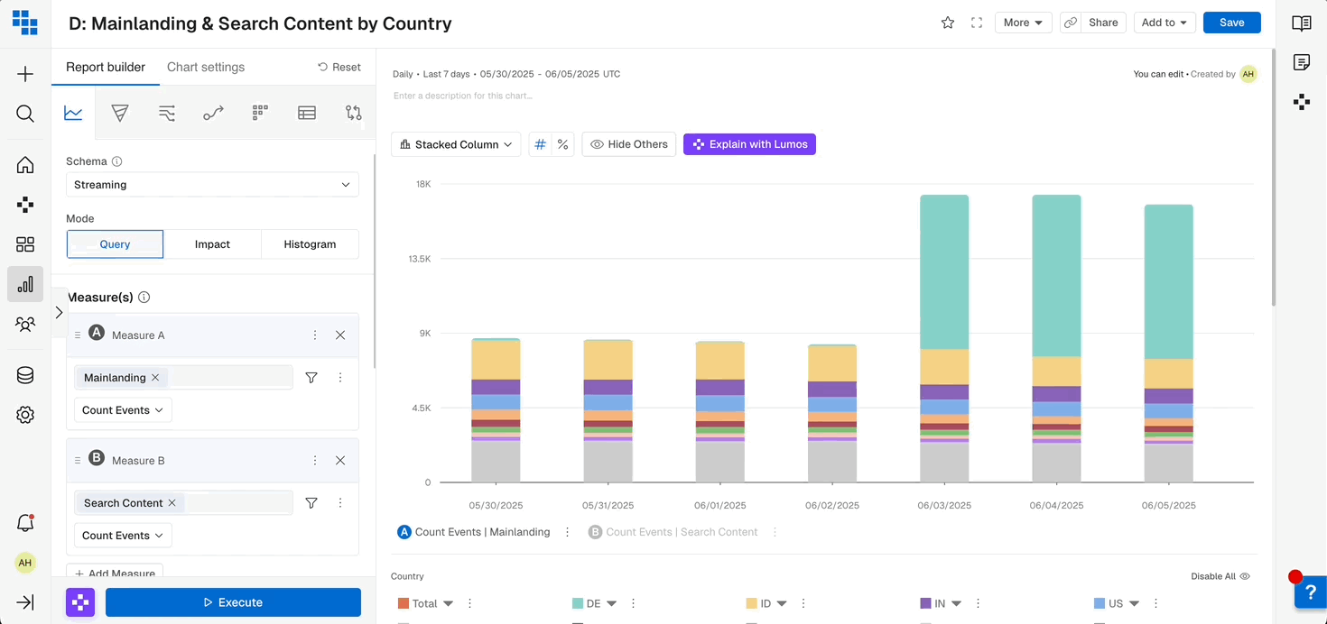
Task: Click the DE teal color swatch in legend
Action: point(578,603)
